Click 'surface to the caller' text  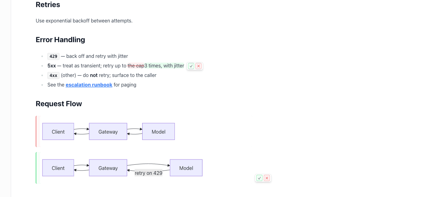tap(135, 75)
